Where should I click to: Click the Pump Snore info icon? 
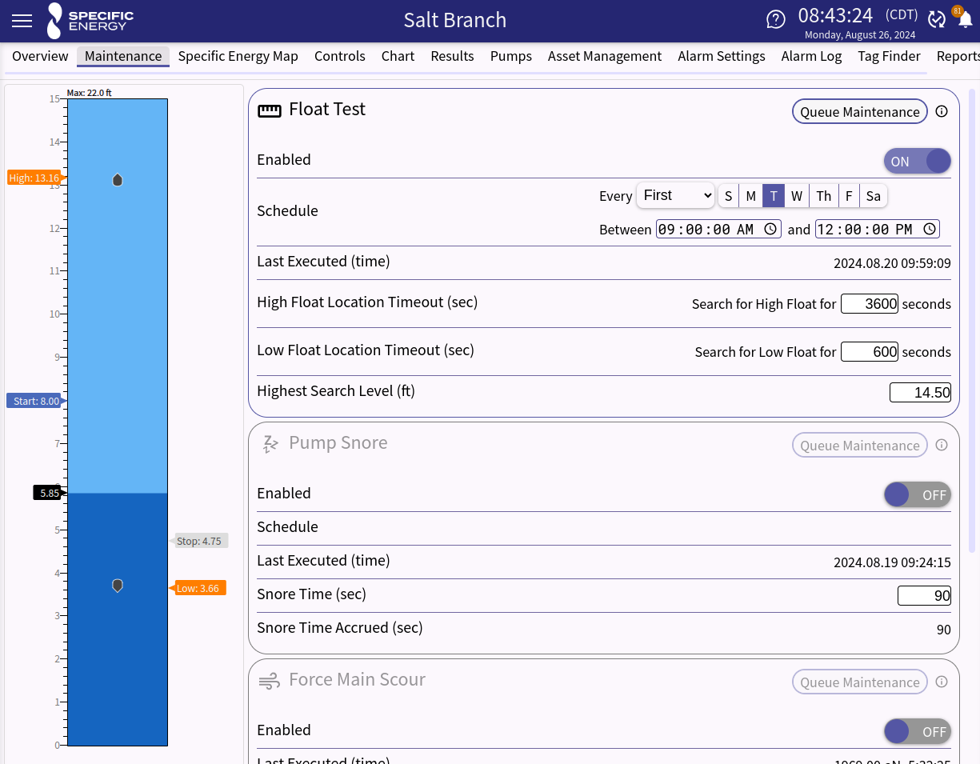[942, 445]
